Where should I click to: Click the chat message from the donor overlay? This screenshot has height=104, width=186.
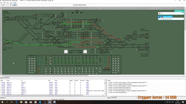[171, 19]
